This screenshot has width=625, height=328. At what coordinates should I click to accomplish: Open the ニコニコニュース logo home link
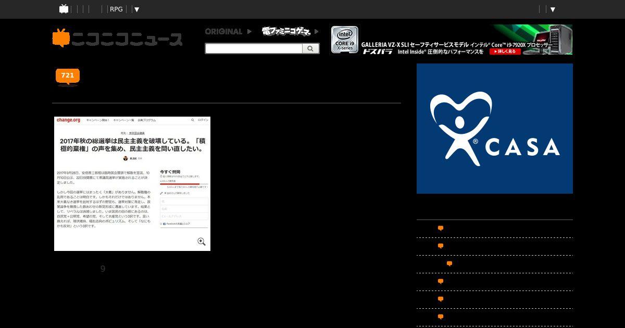[x=118, y=39]
